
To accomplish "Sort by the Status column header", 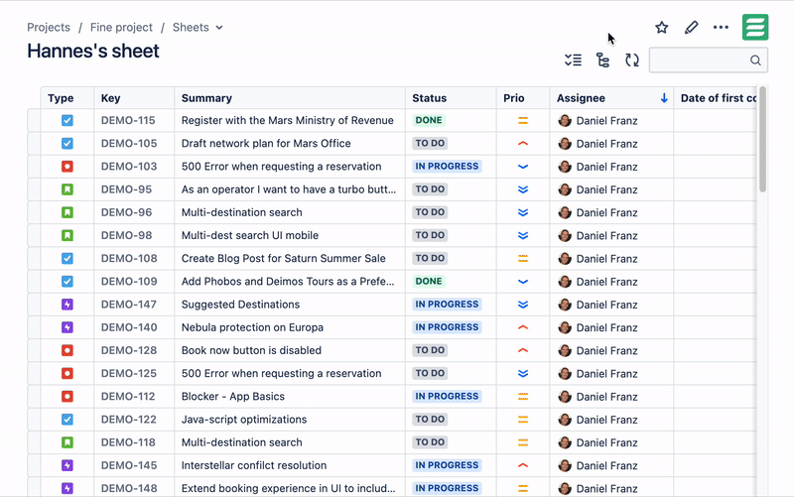I will click(430, 98).
